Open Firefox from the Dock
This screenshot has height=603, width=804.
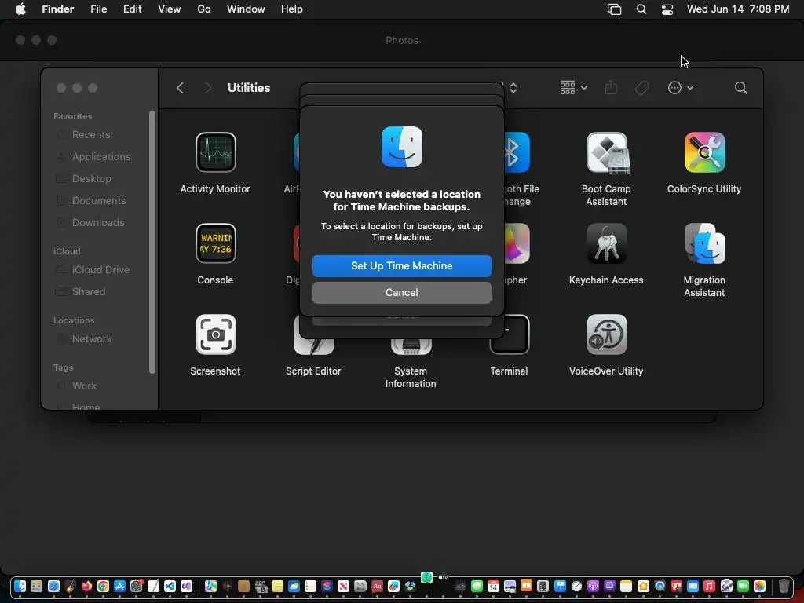pos(86,586)
